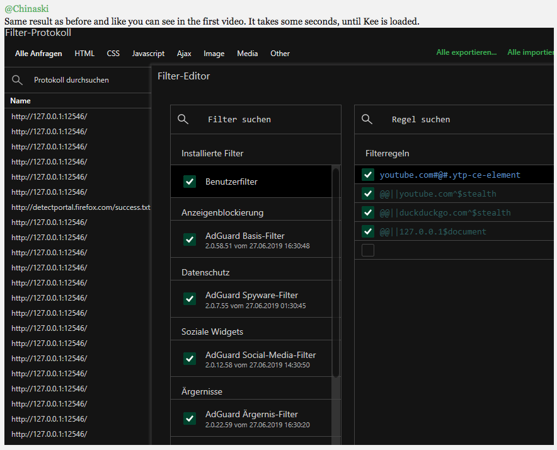Tick the empty checkbox below the filter rules

click(368, 250)
